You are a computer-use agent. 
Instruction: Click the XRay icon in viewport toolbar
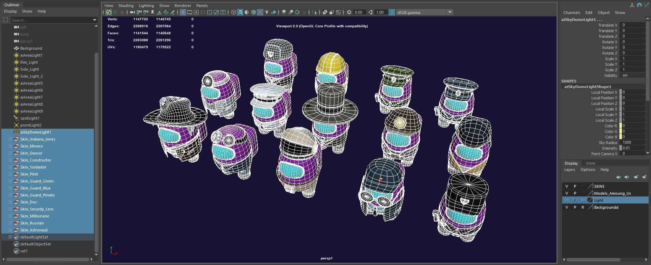point(325,12)
